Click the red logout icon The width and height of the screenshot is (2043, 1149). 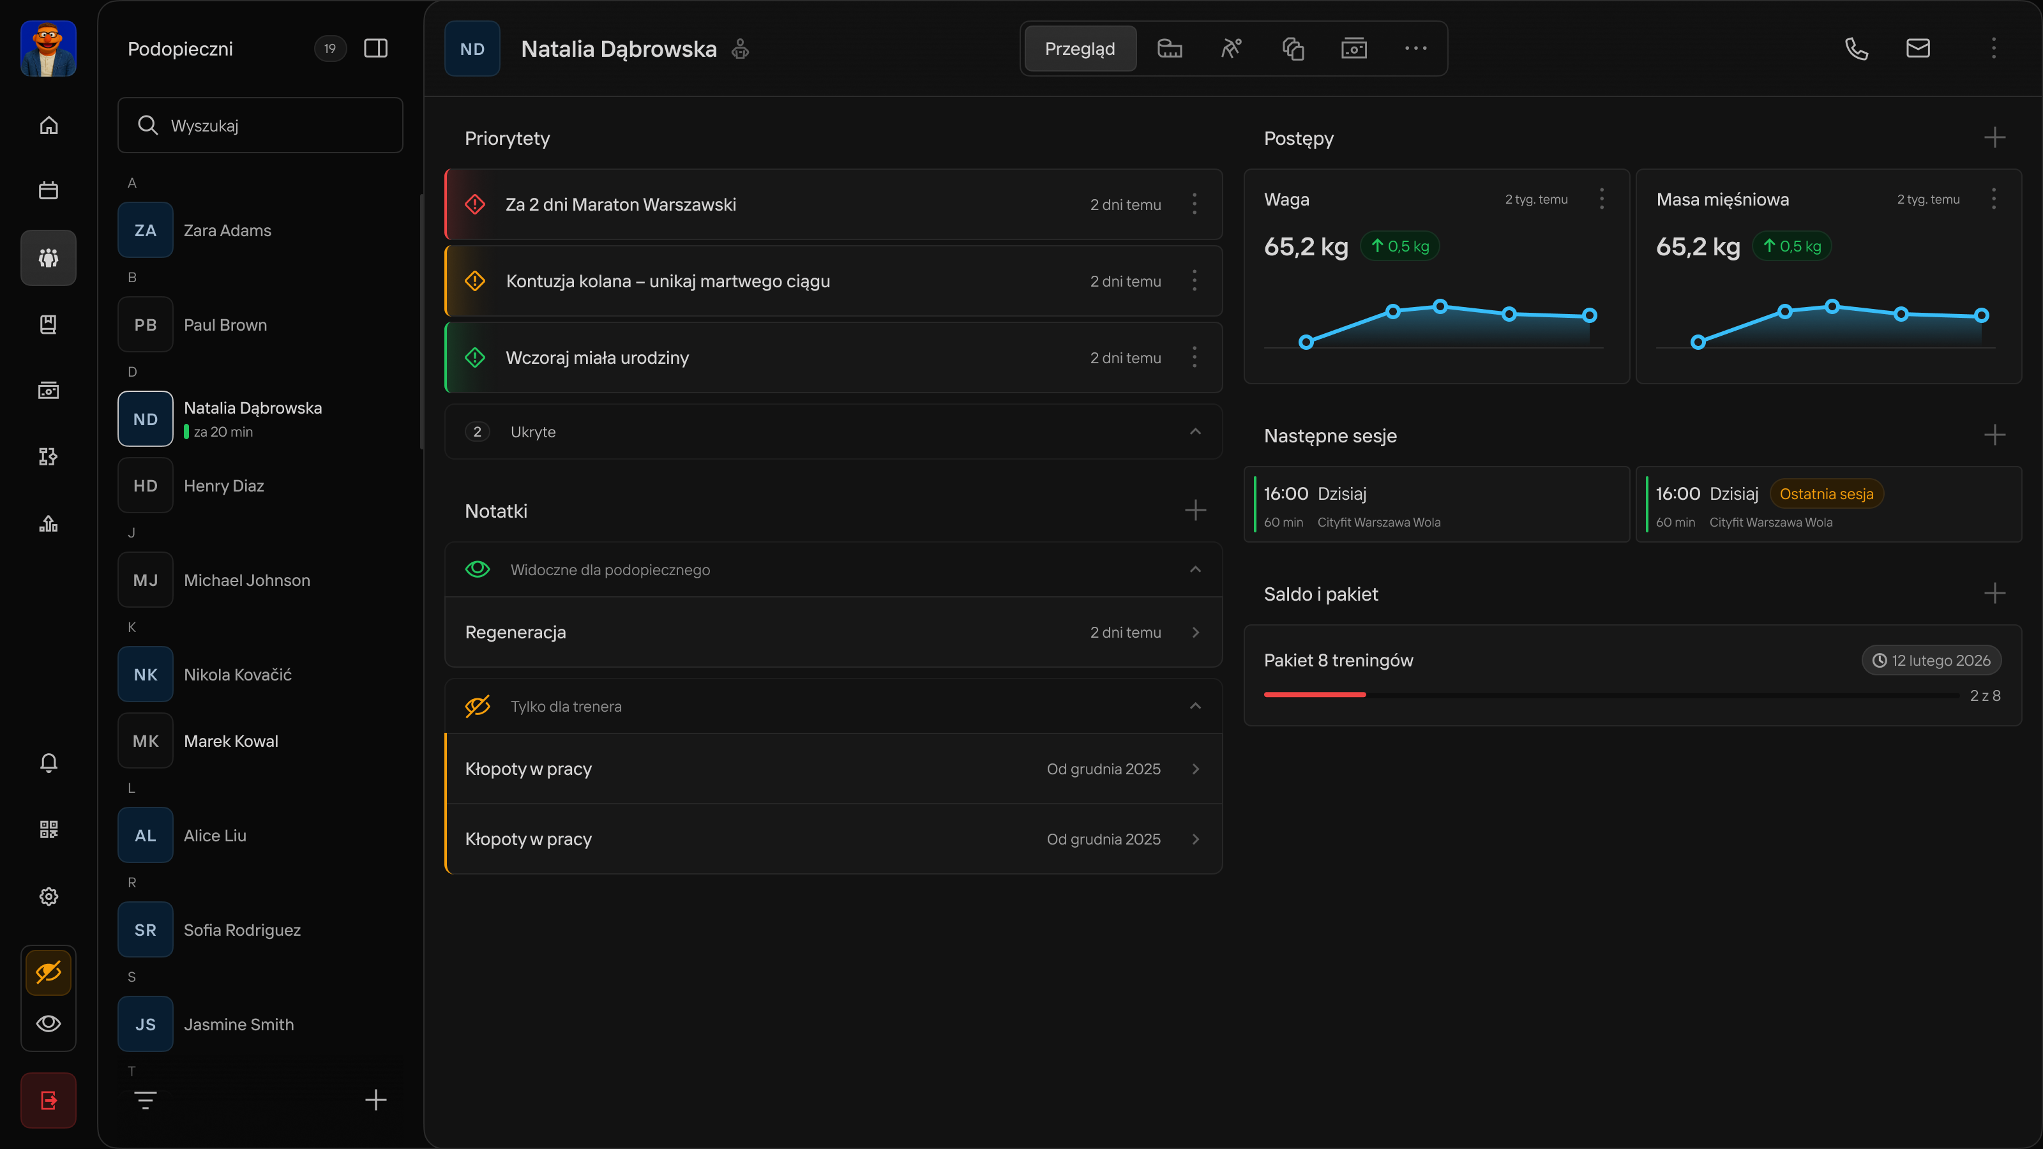pos(49,1100)
